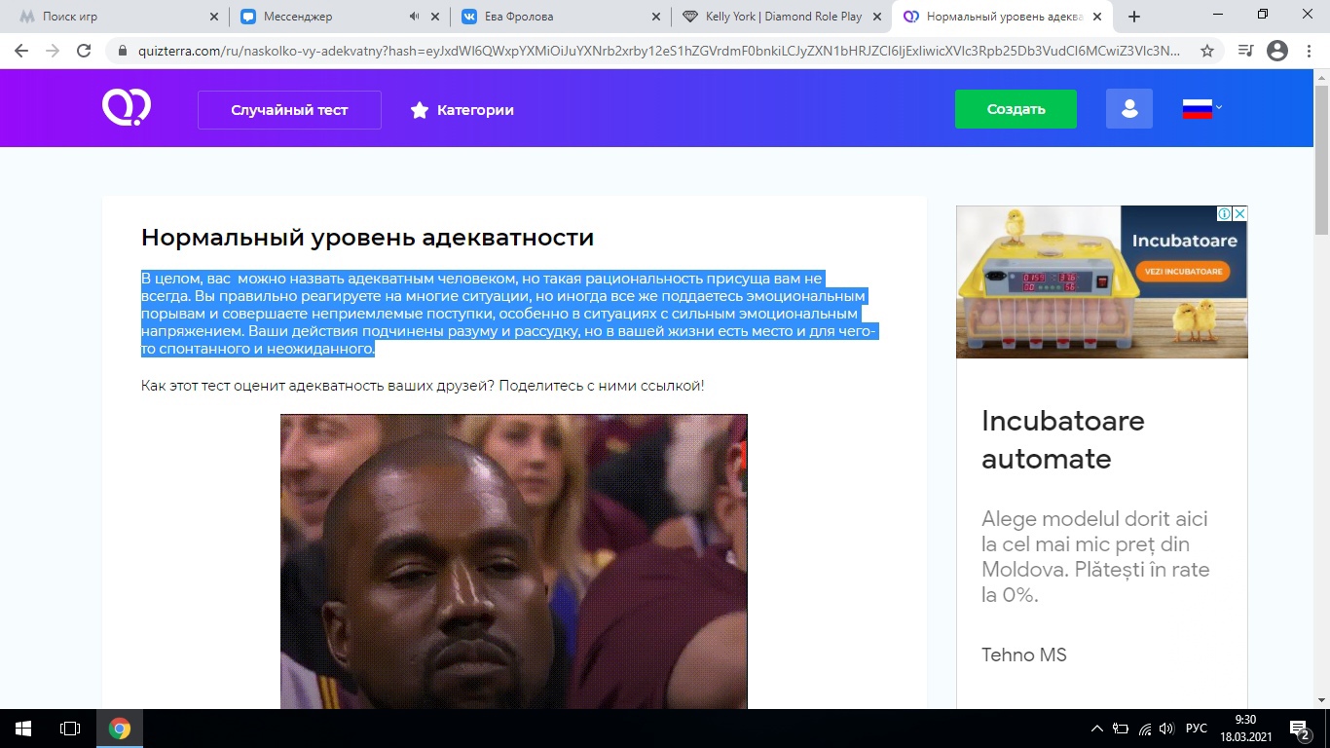This screenshot has height=748, width=1330.
Task: Click the VEZI INCUBATOARE ad button
Action: [1184, 273]
